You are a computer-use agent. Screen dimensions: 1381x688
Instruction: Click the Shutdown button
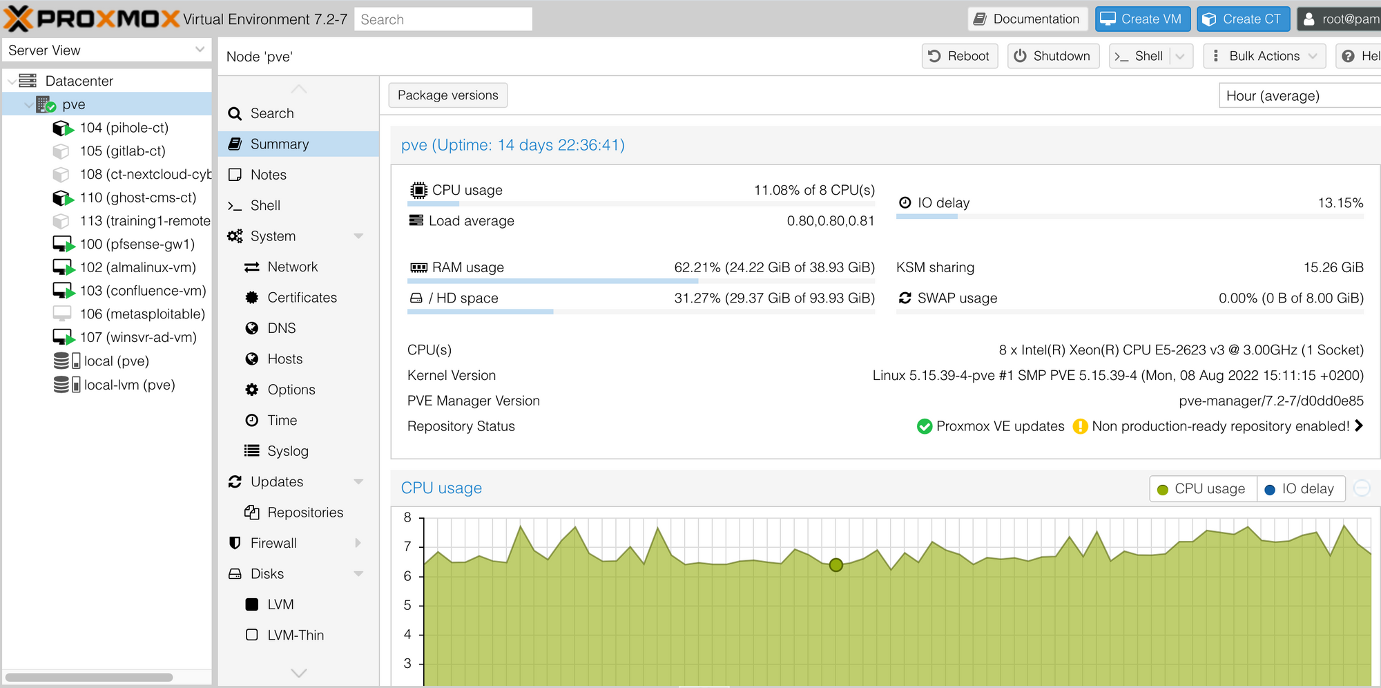1053,57
